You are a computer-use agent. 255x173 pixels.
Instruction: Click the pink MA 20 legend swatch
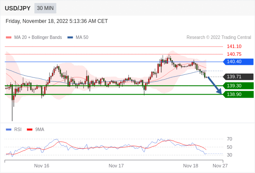tap(9, 38)
